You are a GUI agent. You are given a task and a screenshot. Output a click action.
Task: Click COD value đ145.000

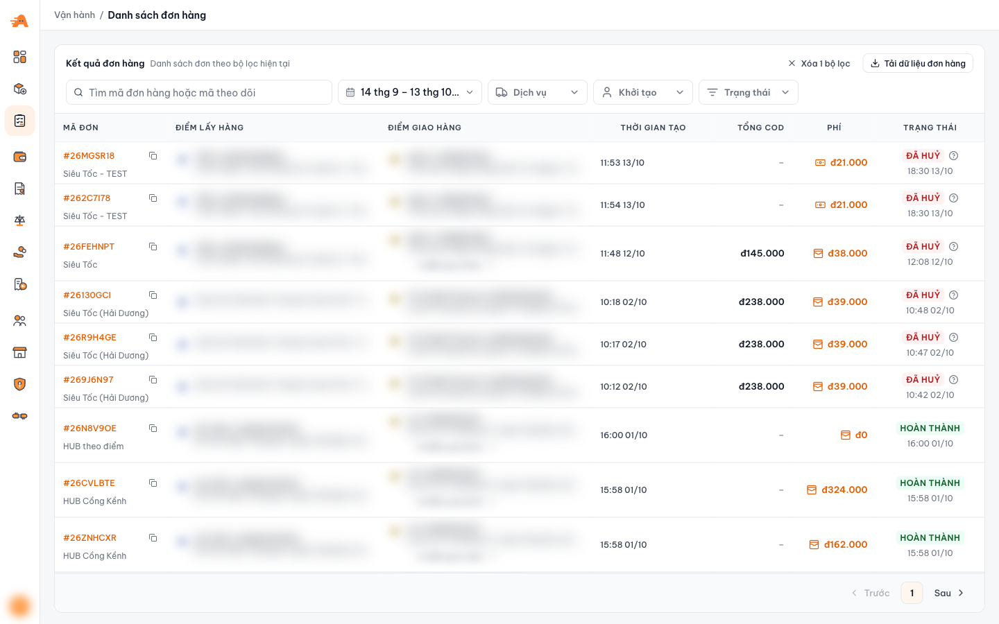click(x=762, y=254)
